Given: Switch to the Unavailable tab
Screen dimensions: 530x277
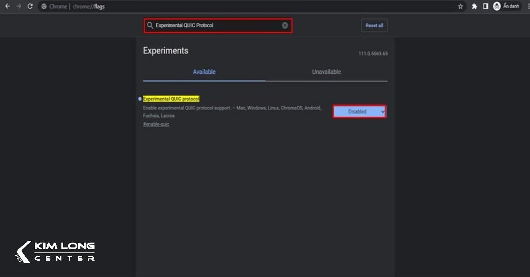Looking at the screenshot, I should coord(326,72).
